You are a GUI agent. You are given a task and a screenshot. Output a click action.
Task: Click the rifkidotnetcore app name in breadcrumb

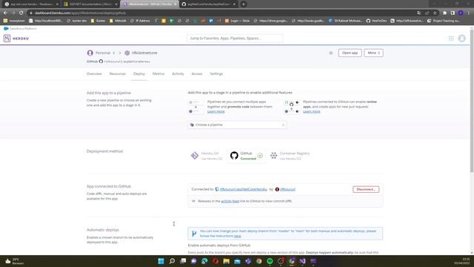[144, 53]
